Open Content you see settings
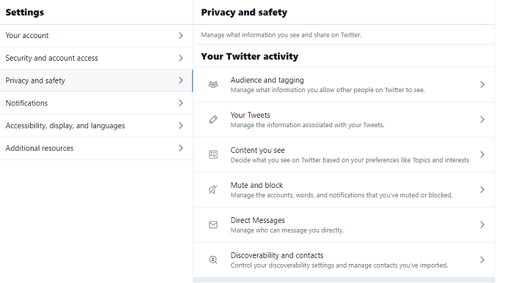This screenshot has height=283, width=513. [x=344, y=155]
